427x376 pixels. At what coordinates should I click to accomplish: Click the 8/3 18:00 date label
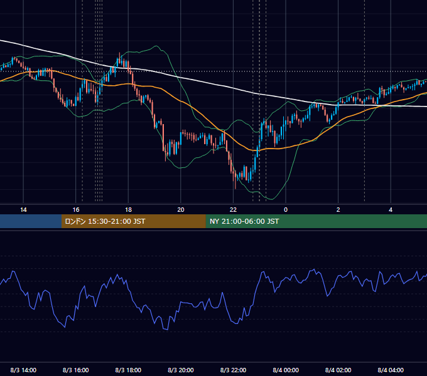click(x=128, y=370)
